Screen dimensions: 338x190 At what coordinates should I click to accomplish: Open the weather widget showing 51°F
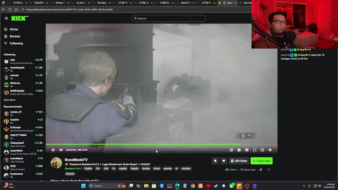(8, 186)
